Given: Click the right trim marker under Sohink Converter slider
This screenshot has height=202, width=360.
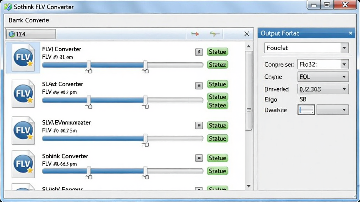Looking at the screenshot, I should 145,177.
